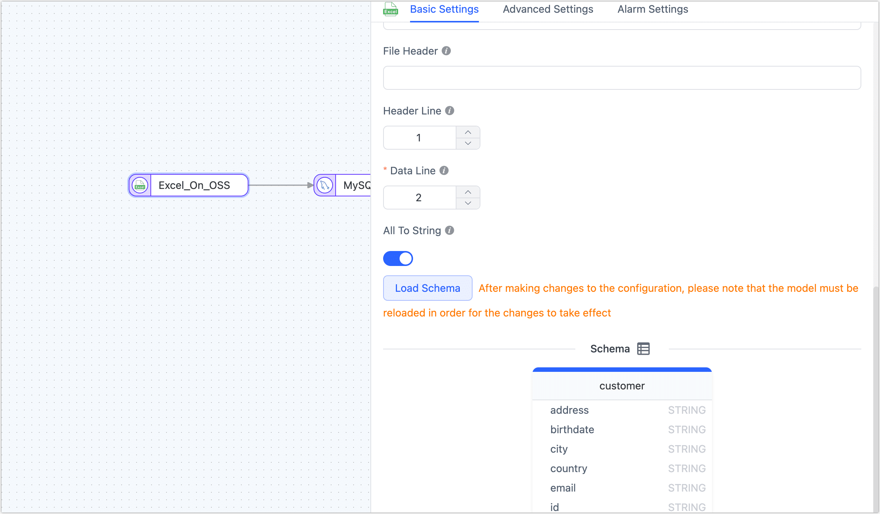Decrement Header Line with the down arrow

pos(468,143)
